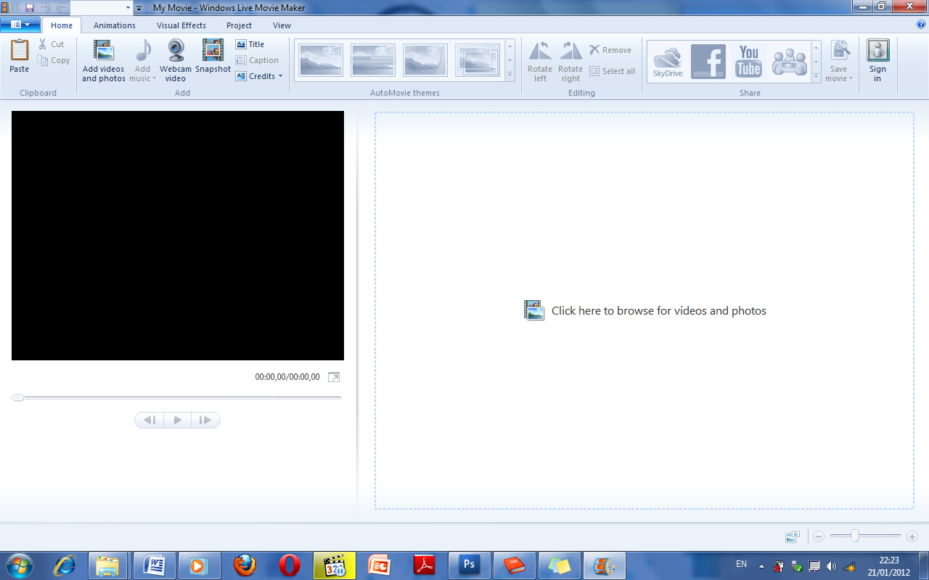Open the Add music dropdown
Image resolution: width=929 pixels, height=580 pixels.
pyautogui.click(x=143, y=61)
